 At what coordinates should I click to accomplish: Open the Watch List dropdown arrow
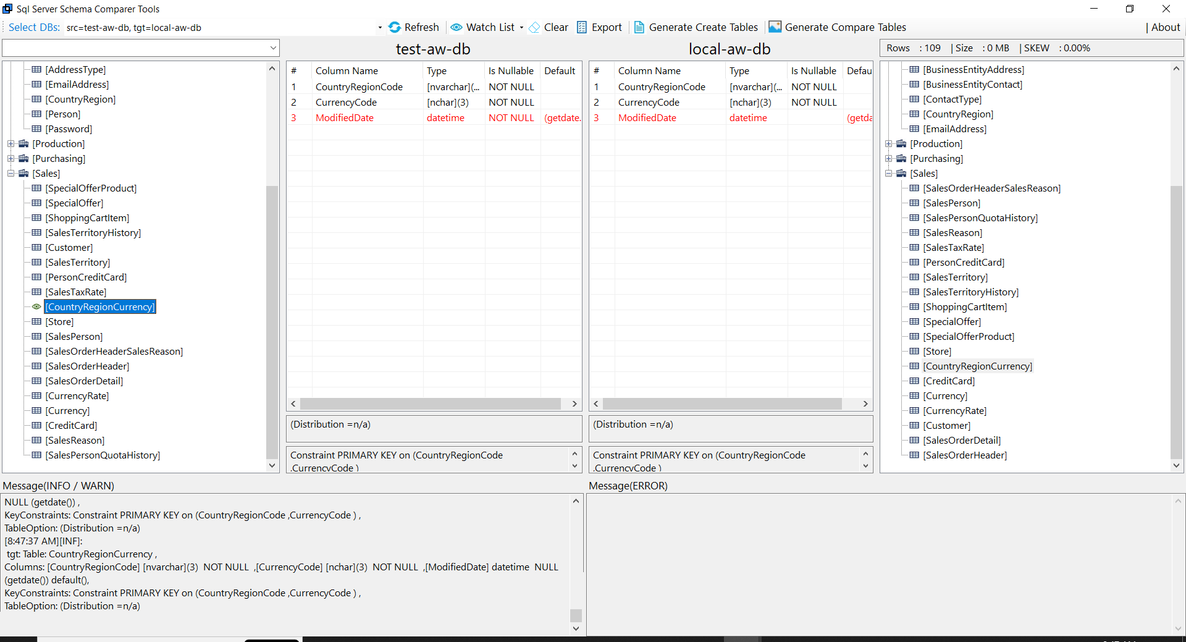click(x=521, y=28)
